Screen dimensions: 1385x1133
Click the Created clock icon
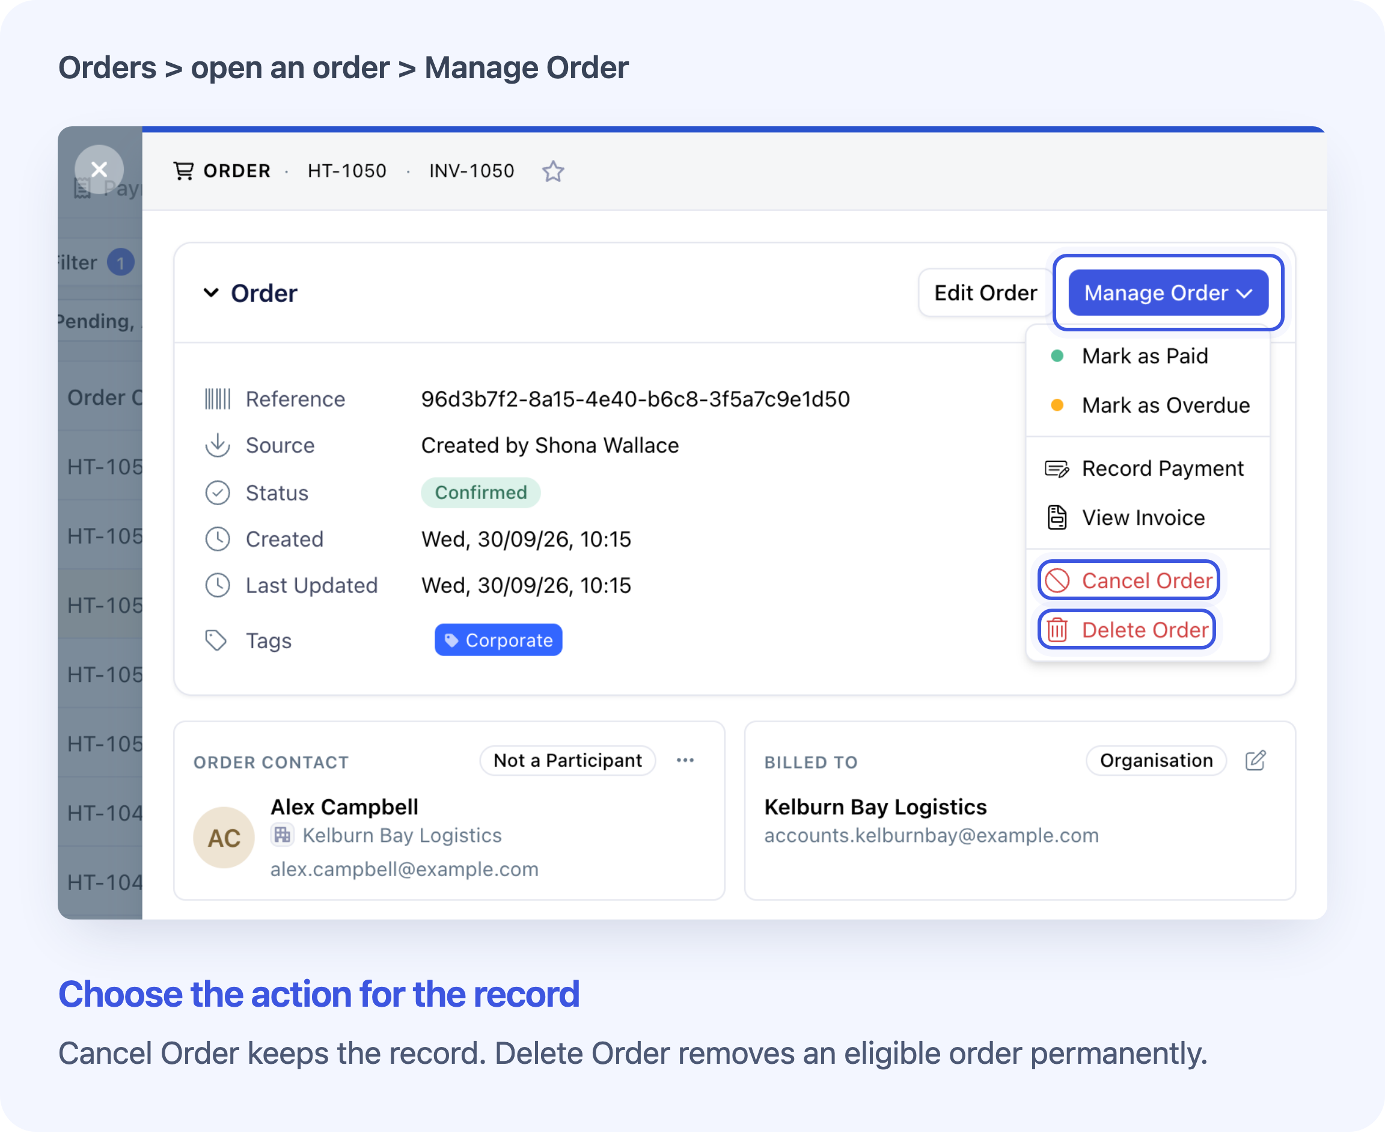tap(217, 539)
